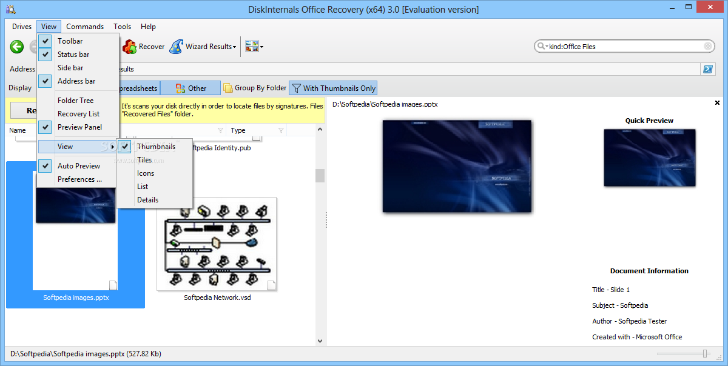Click the file list scroll-up arrow
Viewport: 728px width, 366px height.
(x=320, y=129)
